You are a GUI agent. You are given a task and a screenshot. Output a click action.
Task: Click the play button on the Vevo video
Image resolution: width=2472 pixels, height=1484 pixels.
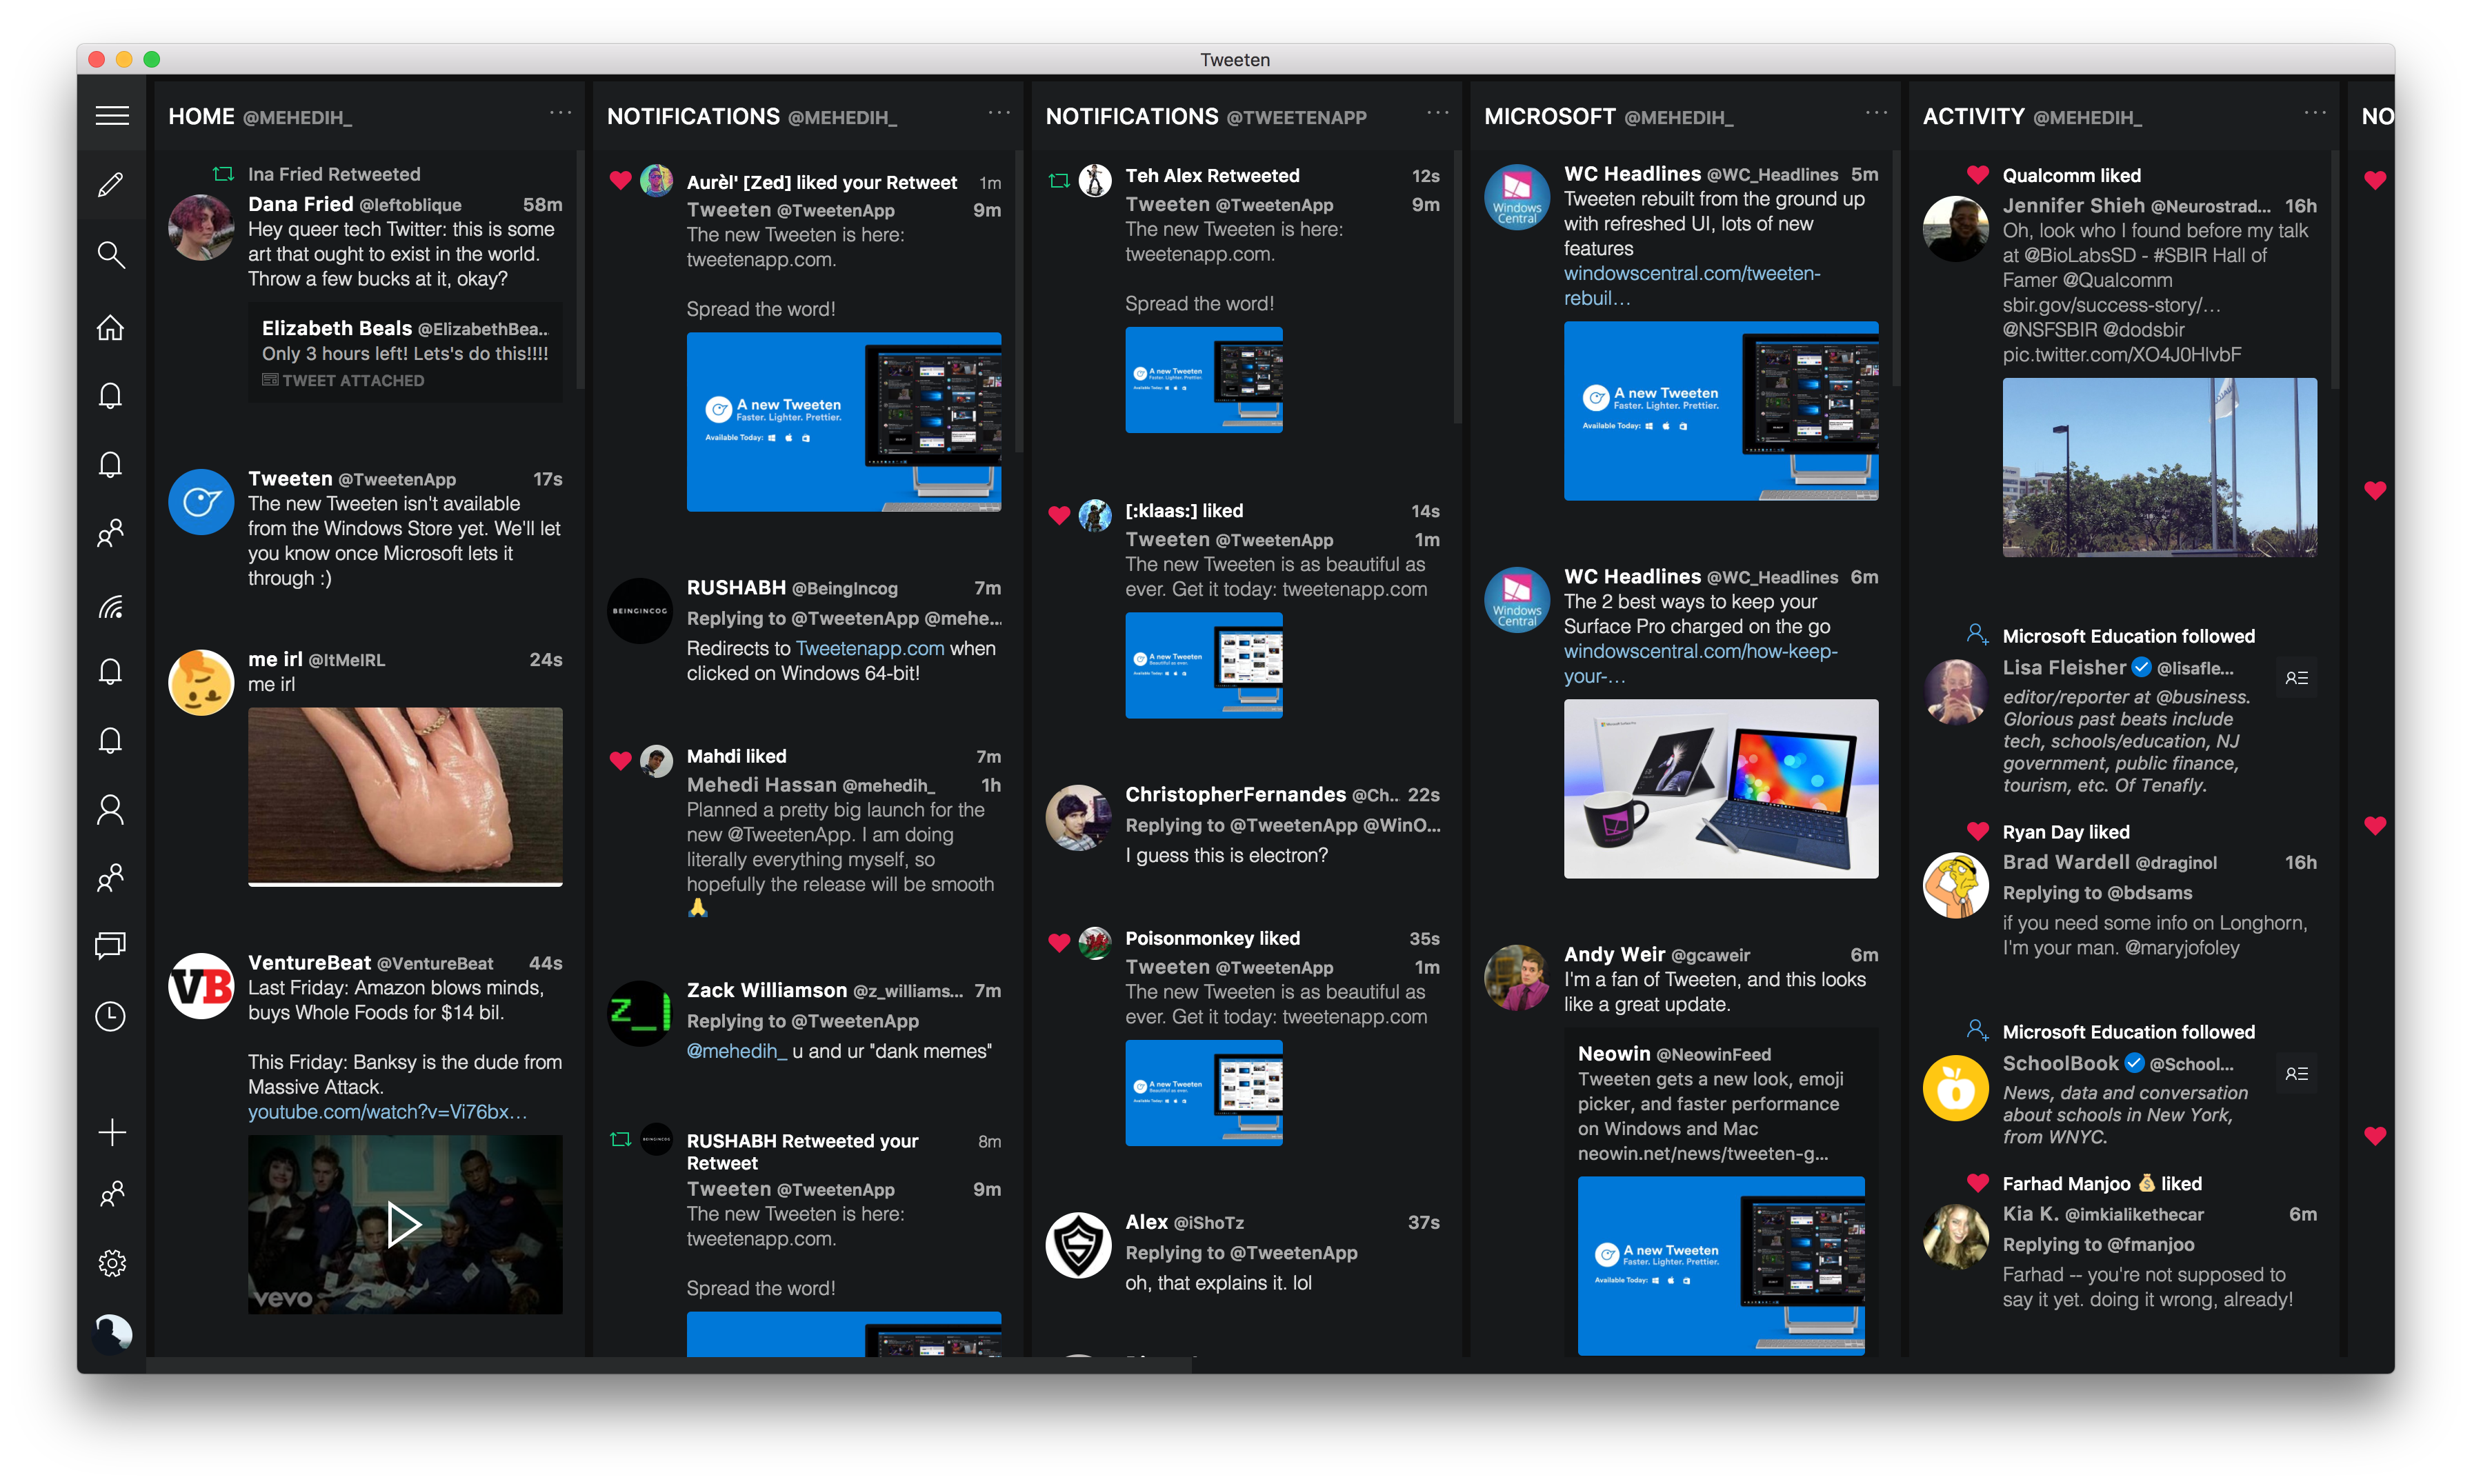(403, 1224)
